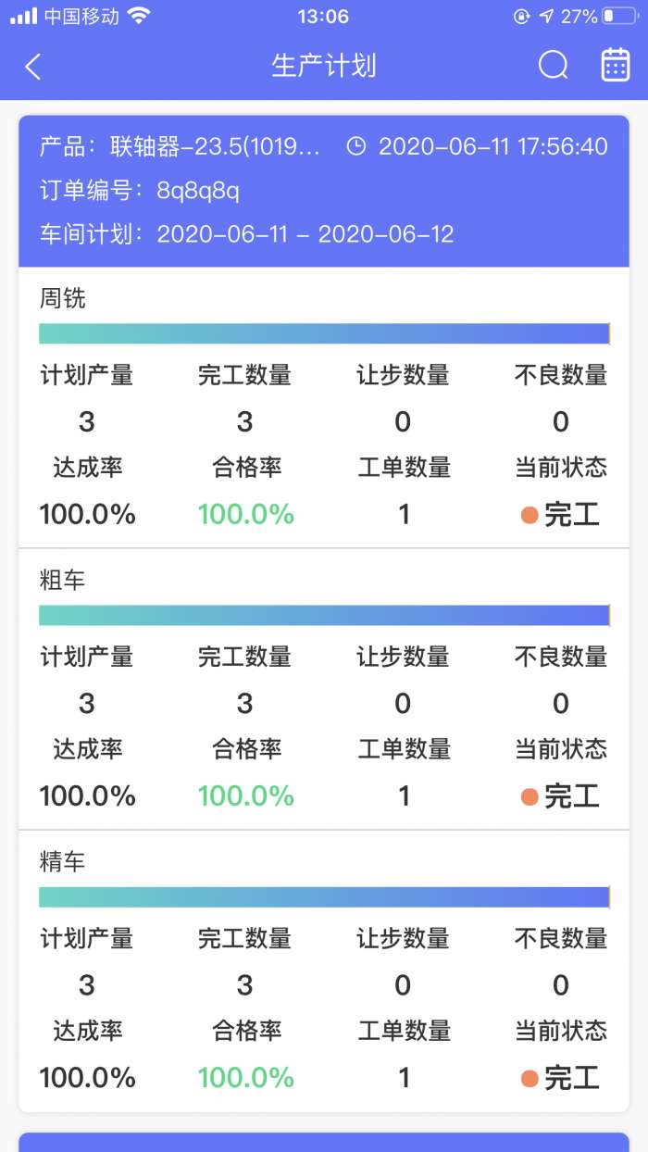Open the calendar date picker icon
The image size is (648, 1152).
(x=616, y=66)
